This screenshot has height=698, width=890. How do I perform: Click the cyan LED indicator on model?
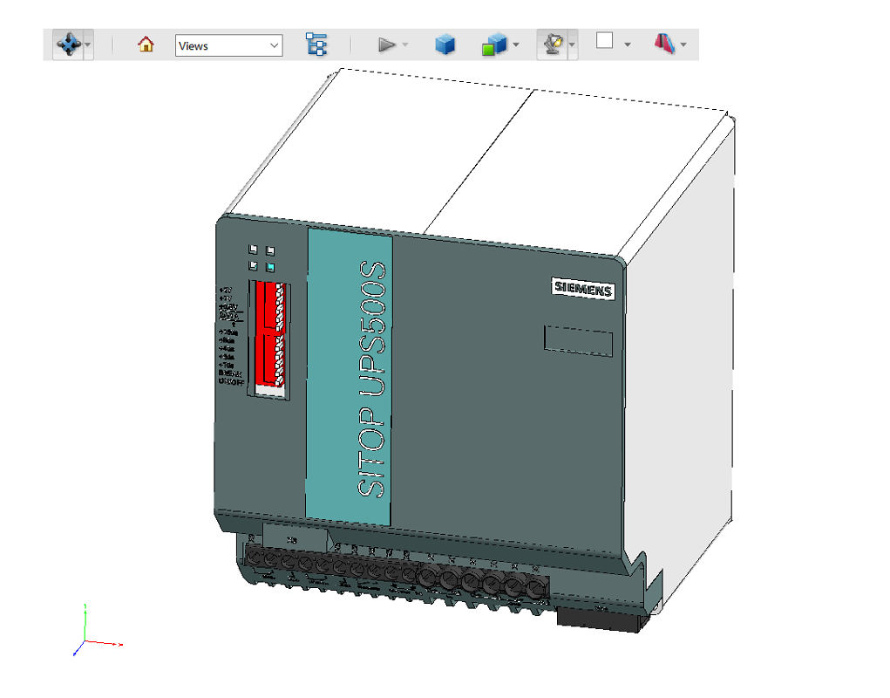click(x=270, y=267)
